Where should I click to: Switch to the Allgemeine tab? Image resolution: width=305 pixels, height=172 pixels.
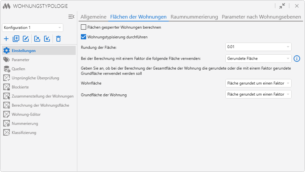(x=93, y=17)
